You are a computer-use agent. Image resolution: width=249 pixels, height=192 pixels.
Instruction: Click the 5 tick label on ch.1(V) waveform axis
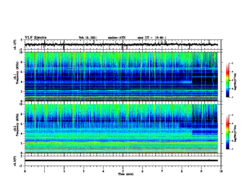22,40
